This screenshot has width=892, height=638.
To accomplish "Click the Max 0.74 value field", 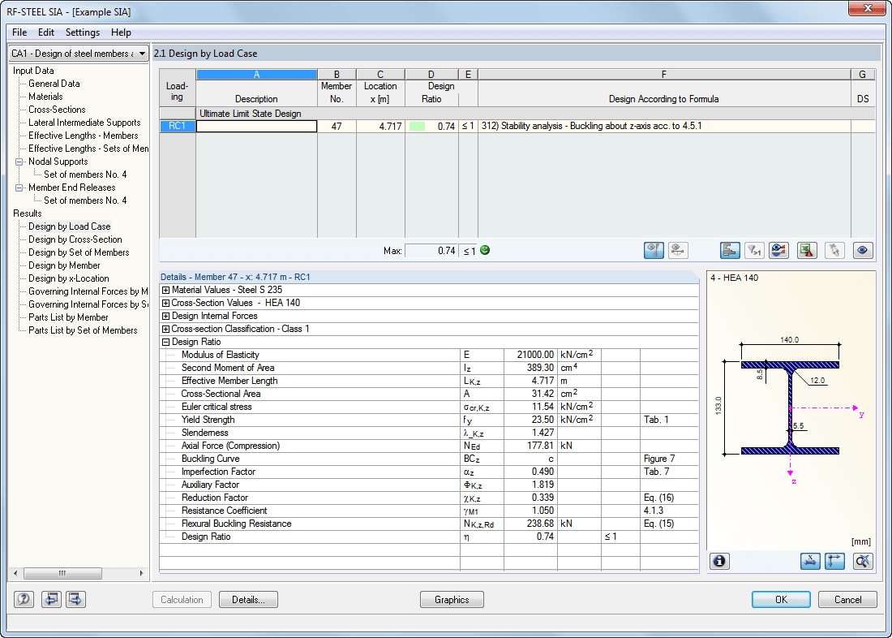I will pyautogui.click(x=431, y=251).
